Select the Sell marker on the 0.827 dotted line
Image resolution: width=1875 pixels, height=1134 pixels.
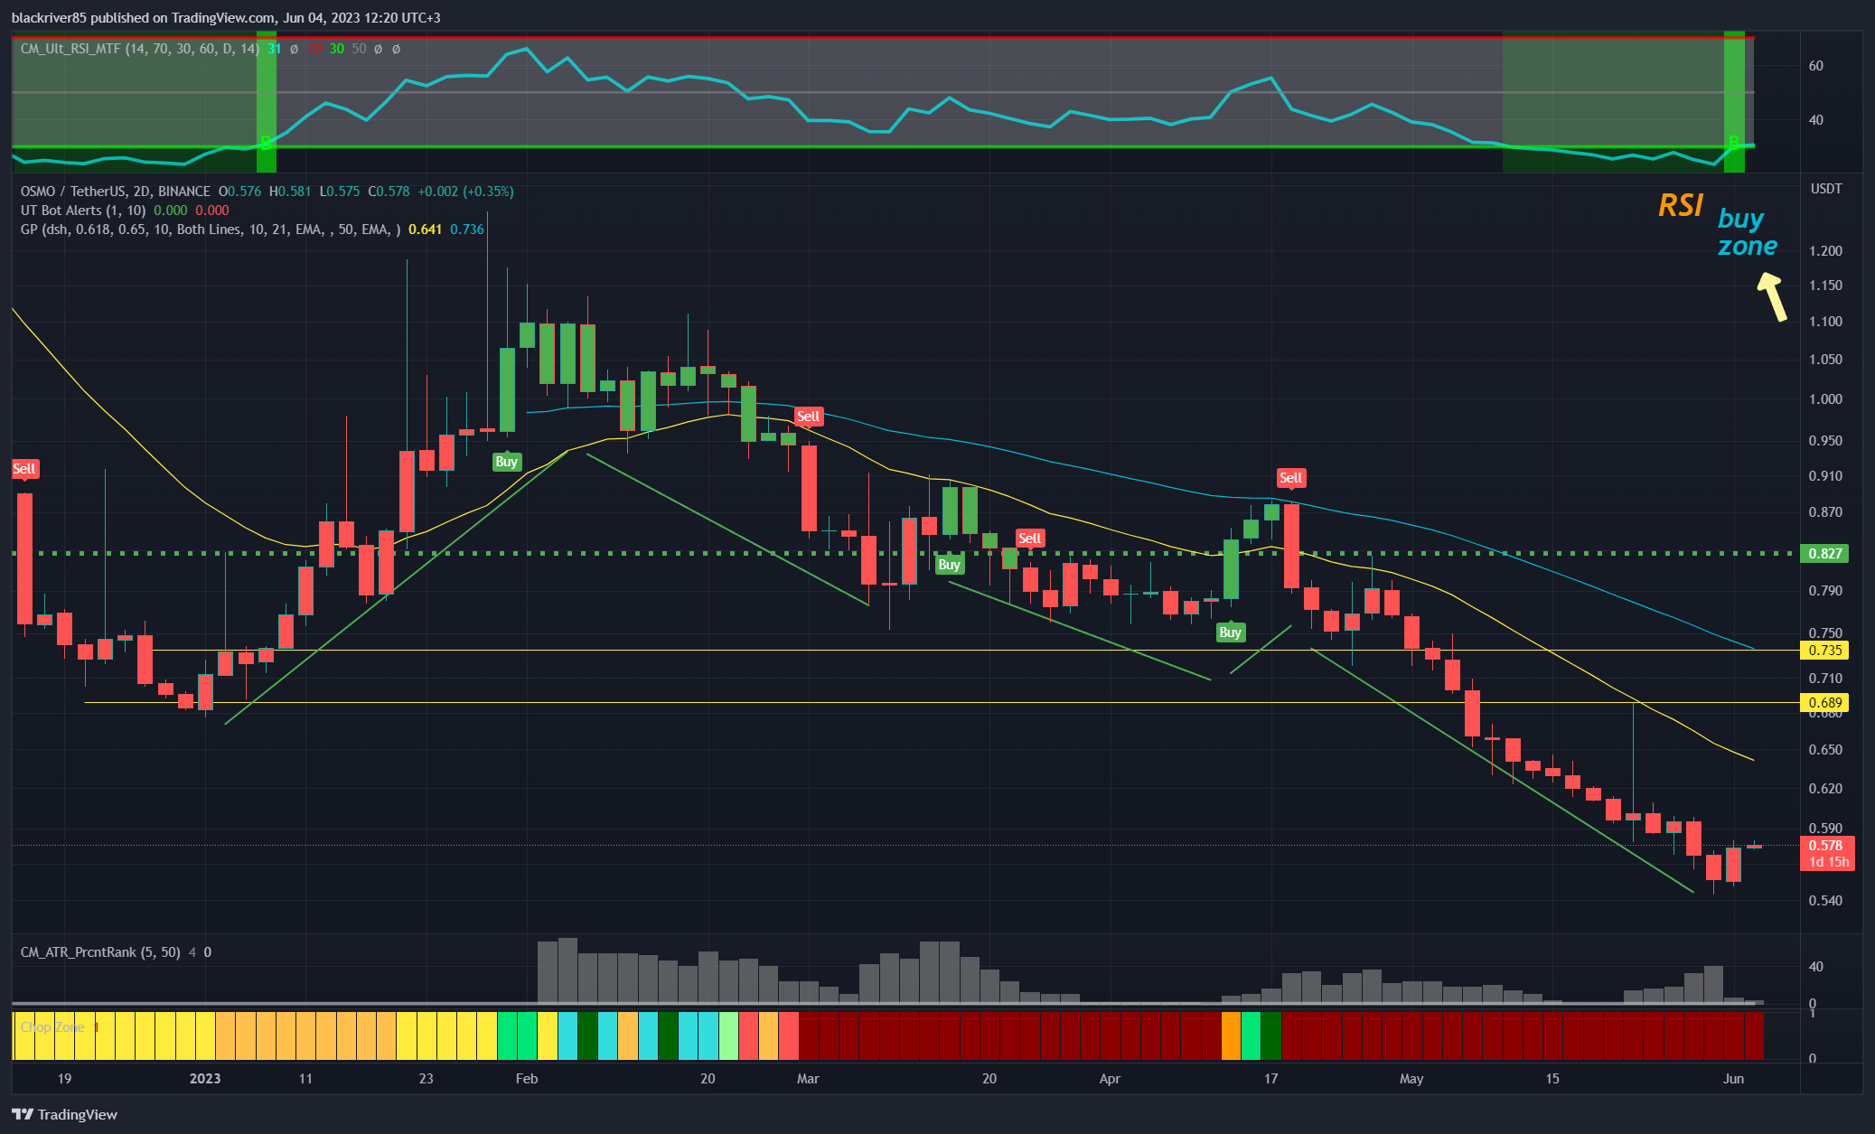[1030, 539]
